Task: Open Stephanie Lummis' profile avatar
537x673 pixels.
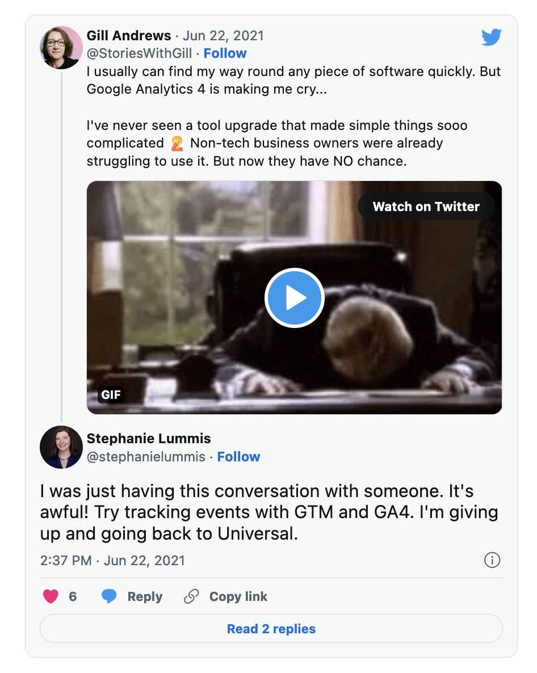Action: [61, 447]
